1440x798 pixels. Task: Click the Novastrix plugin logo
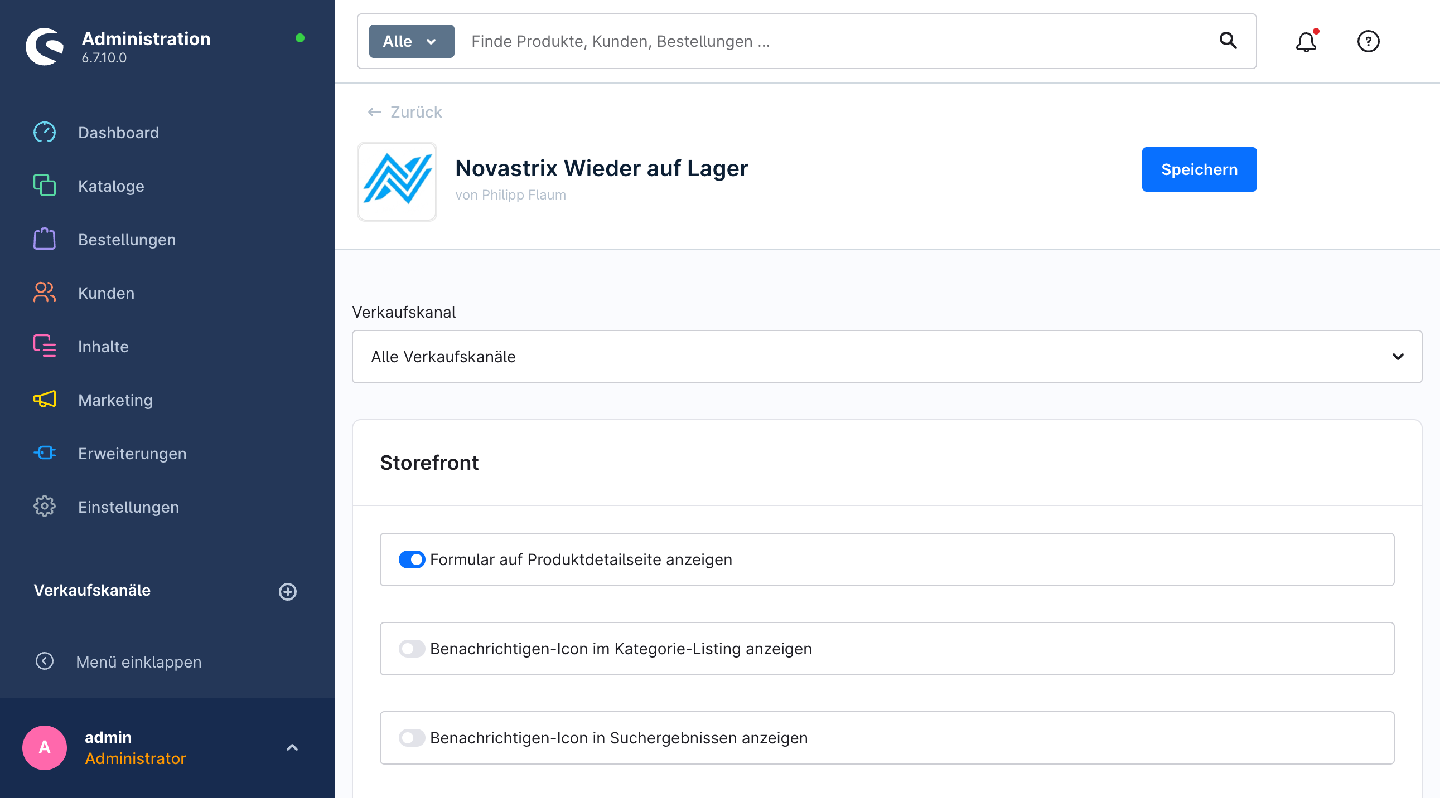click(x=397, y=182)
